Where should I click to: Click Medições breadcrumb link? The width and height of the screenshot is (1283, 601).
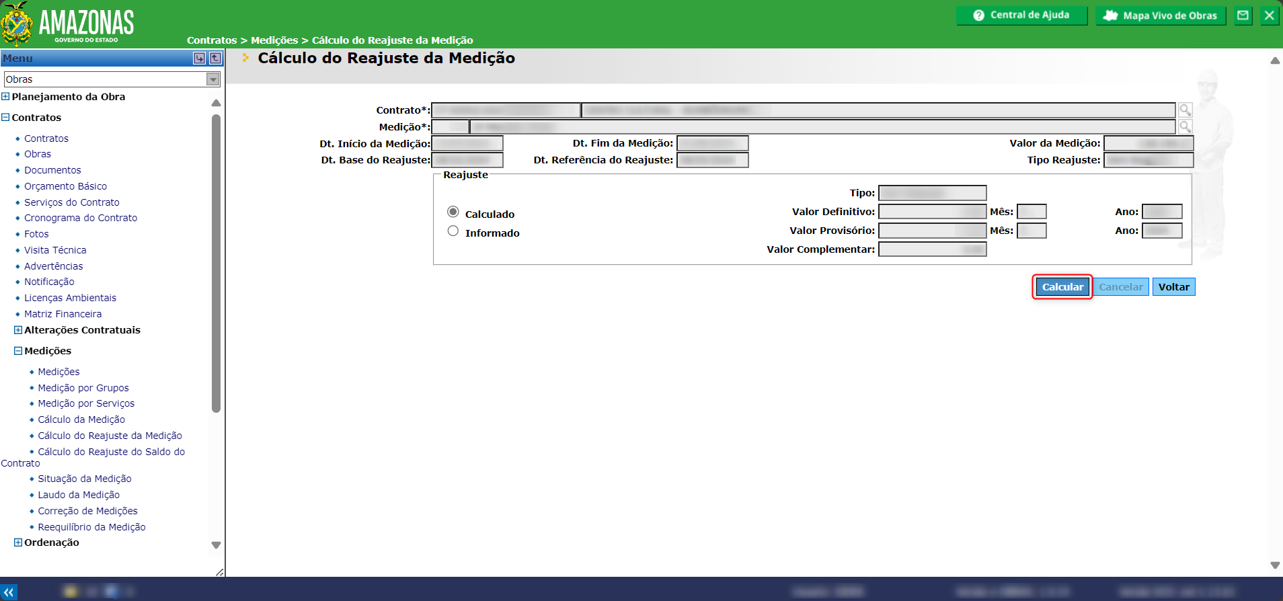tap(274, 40)
